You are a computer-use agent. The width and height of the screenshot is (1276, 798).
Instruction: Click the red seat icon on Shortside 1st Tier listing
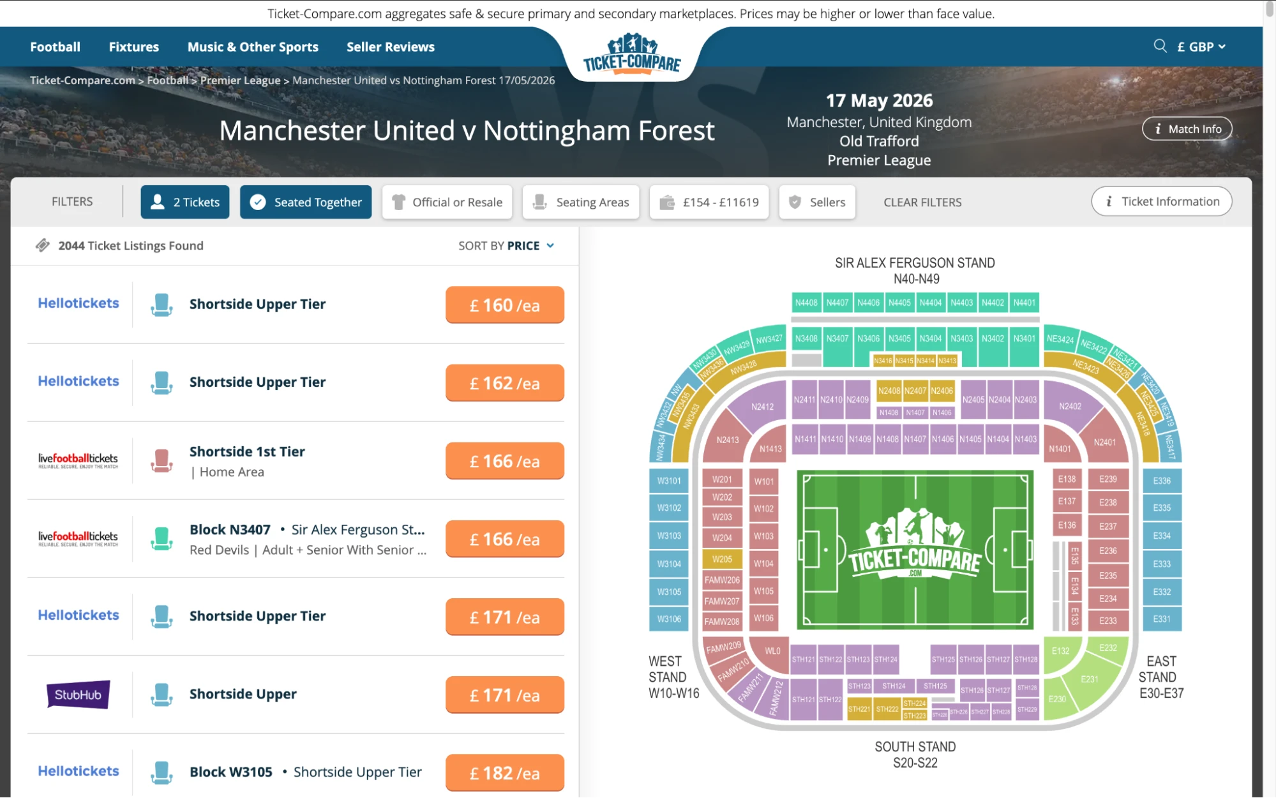tap(161, 460)
